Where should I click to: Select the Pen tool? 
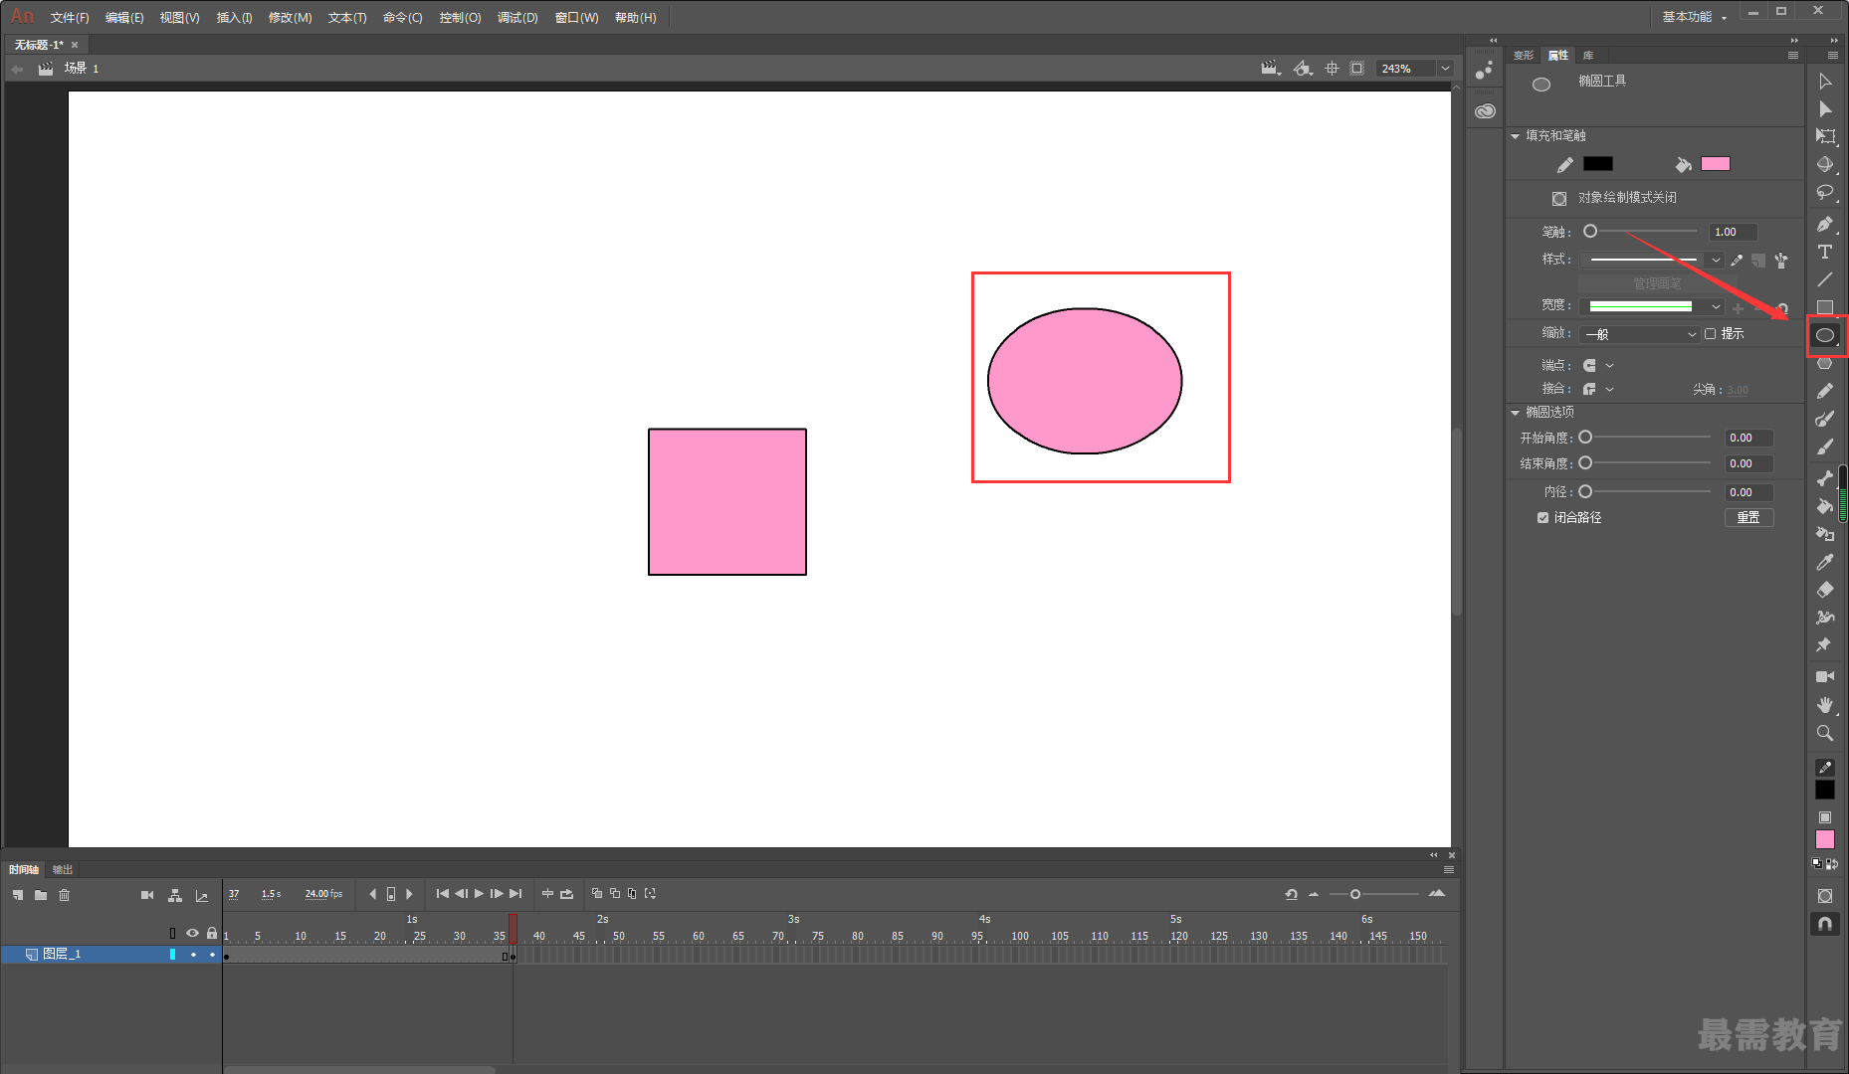1824,225
